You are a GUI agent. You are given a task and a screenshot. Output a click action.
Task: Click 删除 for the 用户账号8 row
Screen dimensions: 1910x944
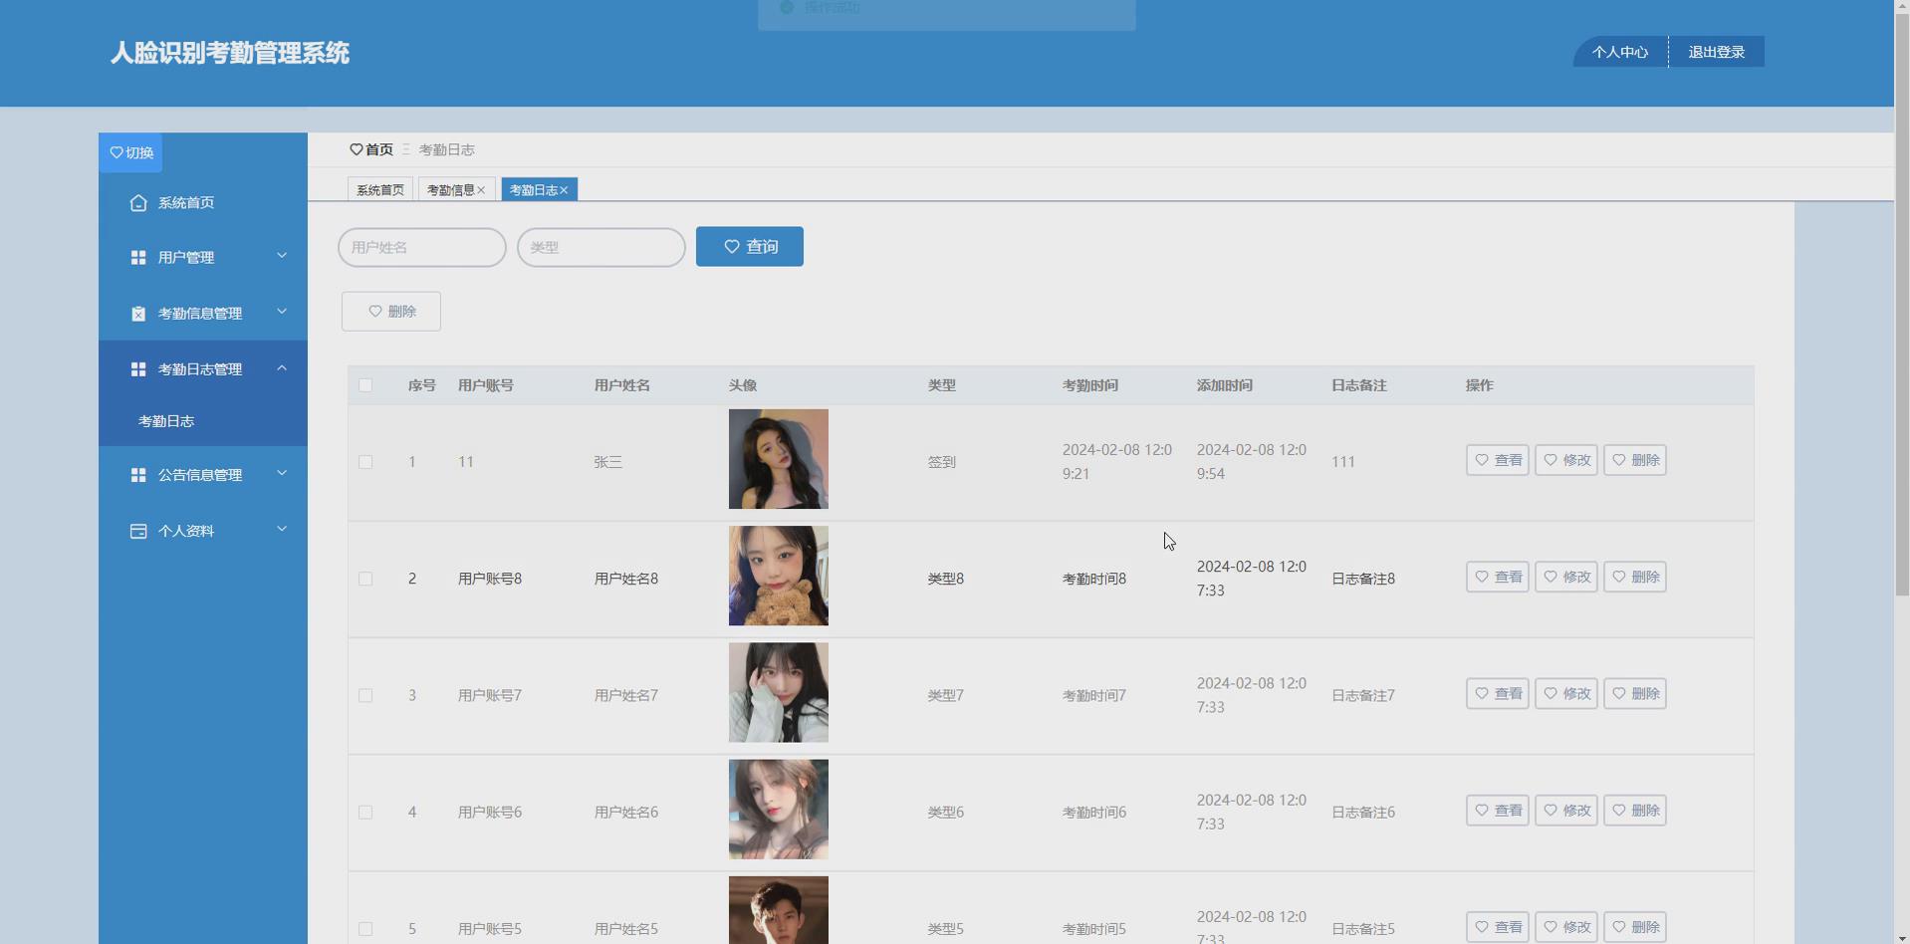(x=1635, y=577)
